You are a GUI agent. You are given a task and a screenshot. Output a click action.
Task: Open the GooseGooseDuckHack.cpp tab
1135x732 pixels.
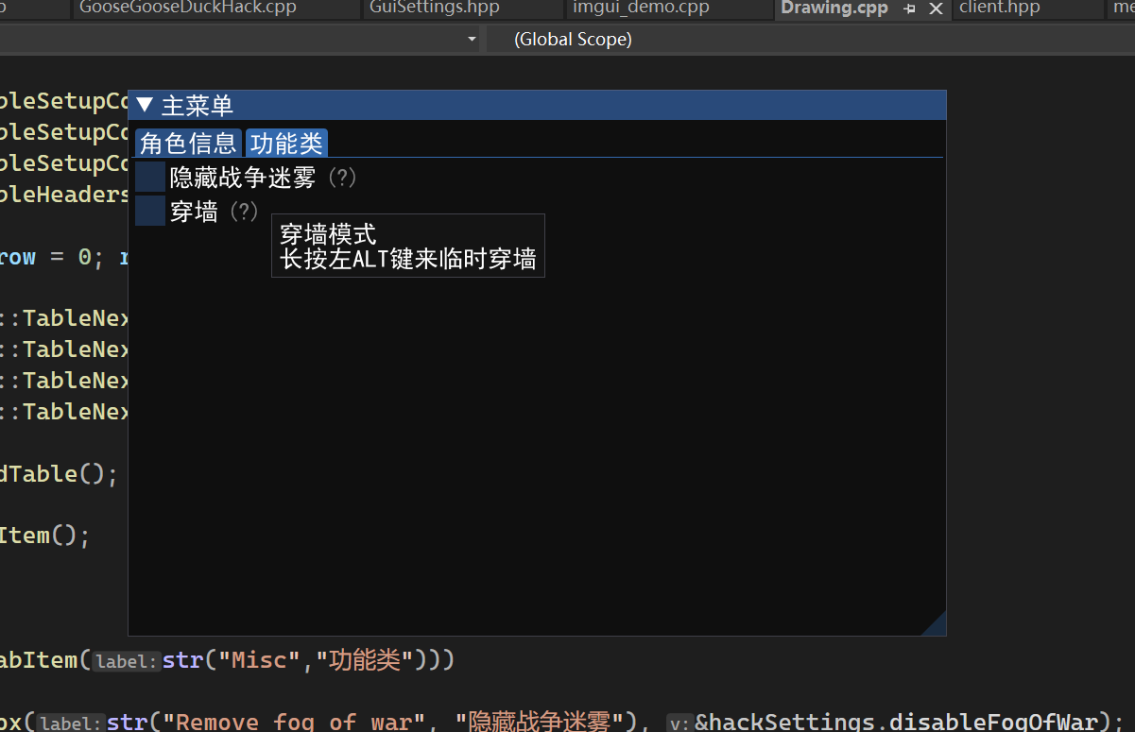coord(189,9)
